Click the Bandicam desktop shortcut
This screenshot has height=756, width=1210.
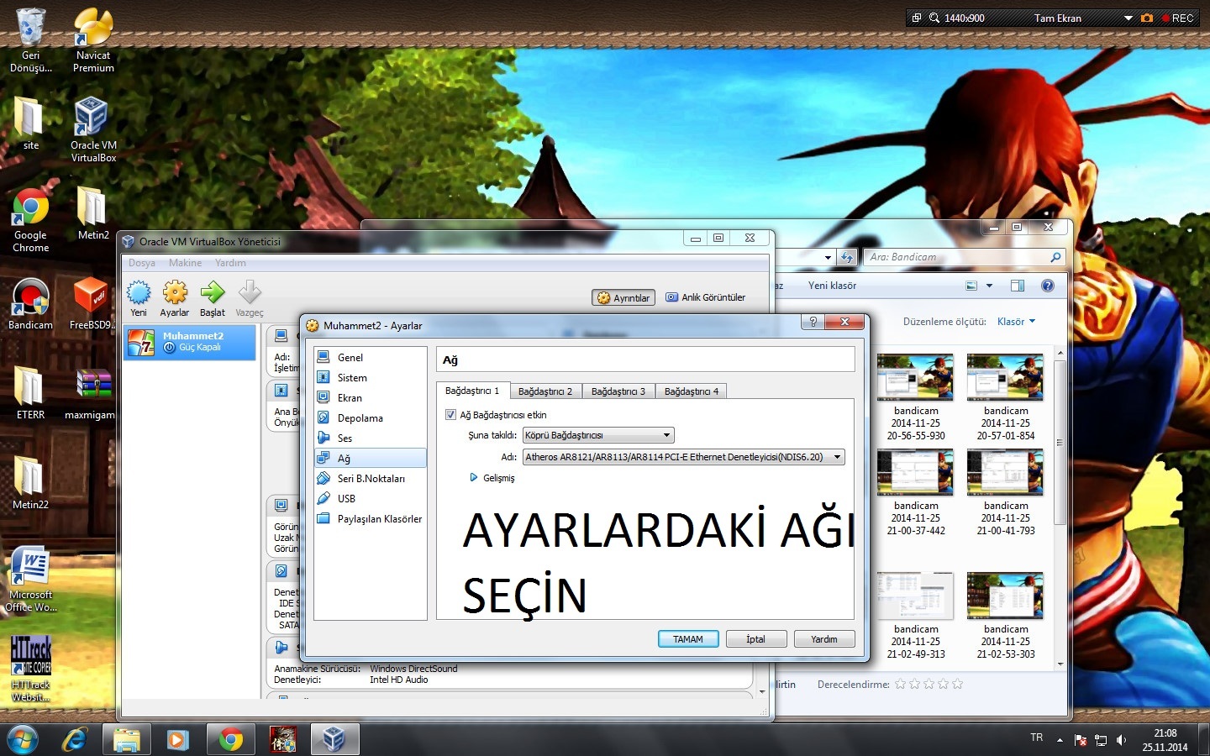point(30,304)
